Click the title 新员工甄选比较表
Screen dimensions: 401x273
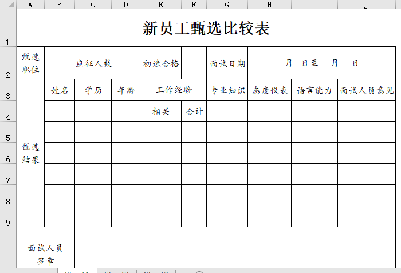[x=206, y=29]
